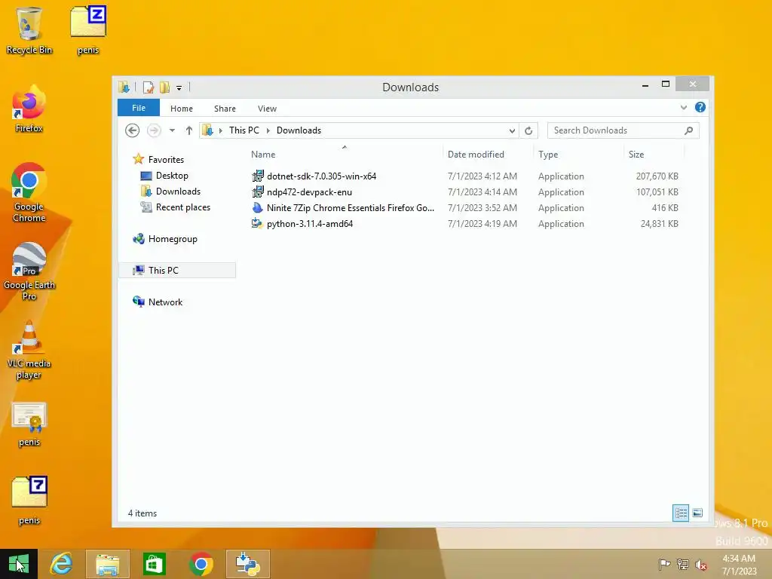Screen dimensions: 772x579
Task: Go back with the Back arrow button
Action: [132, 130]
